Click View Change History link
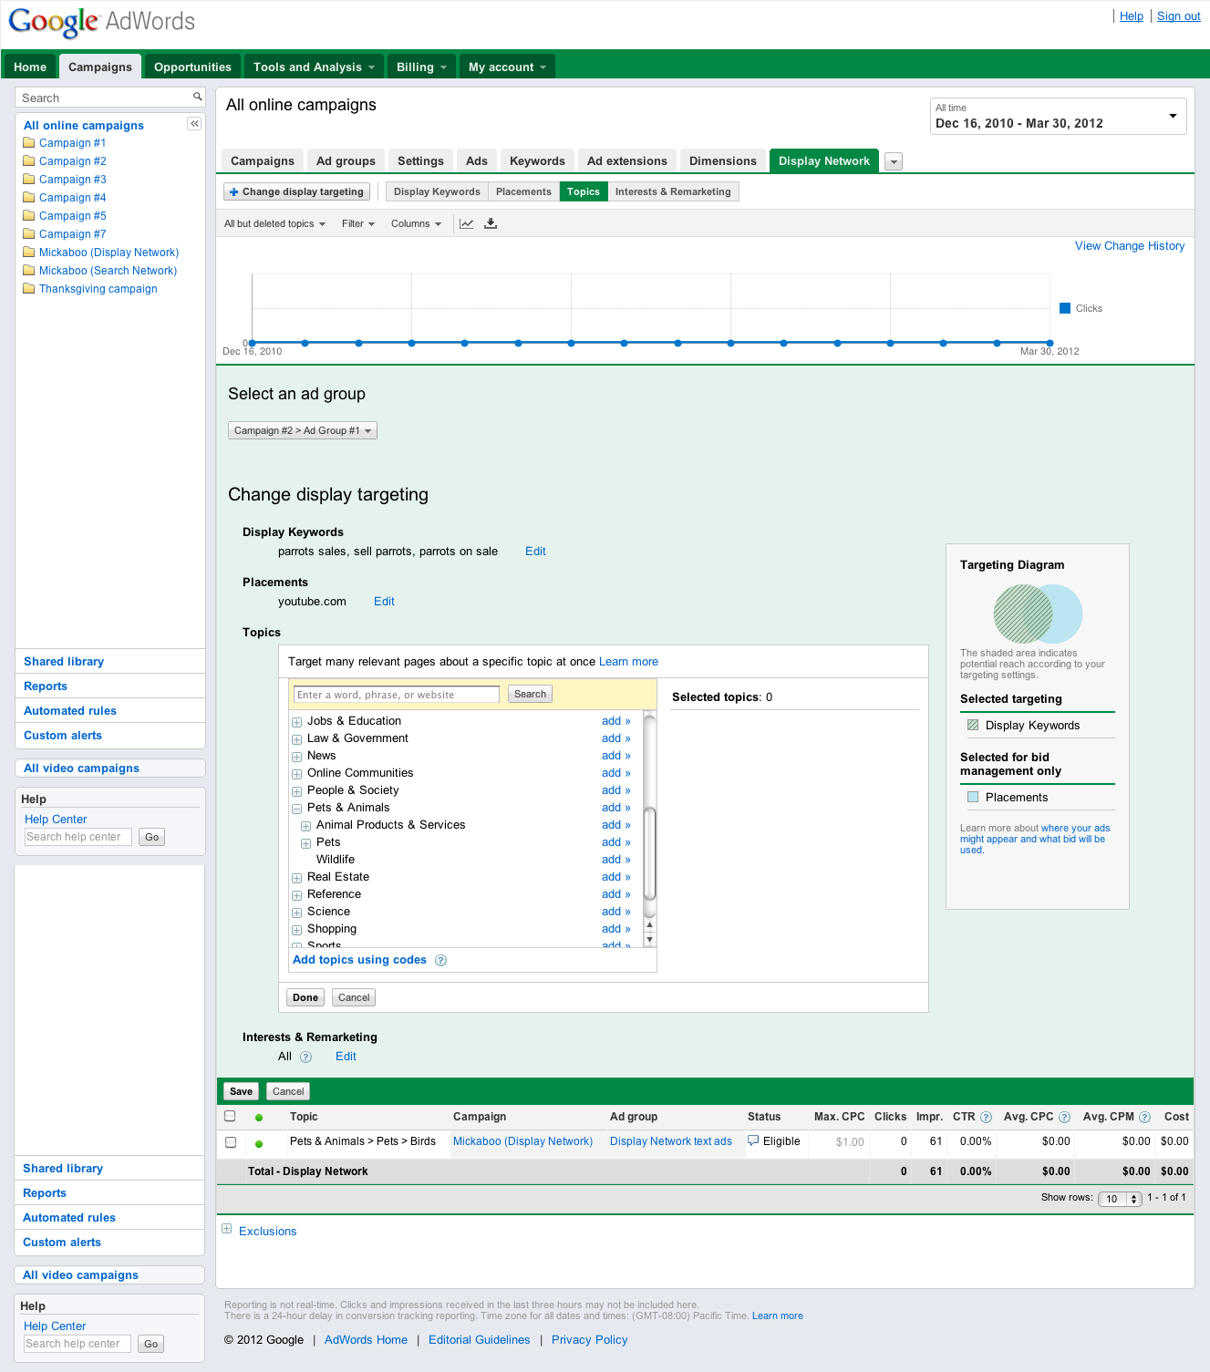 (1130, 246)
